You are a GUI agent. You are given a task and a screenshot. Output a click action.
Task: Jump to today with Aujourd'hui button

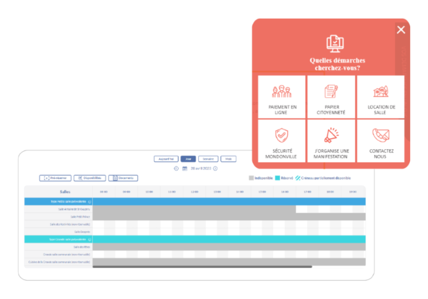pyautogui.click(x=166, y=159)
